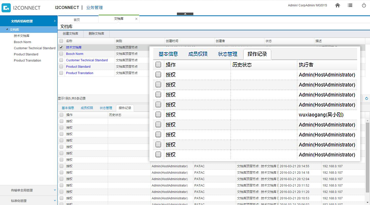This screenshot has height=205, width=370.
Task: Open the Product Standard link in the table
Action: (78, 66)
